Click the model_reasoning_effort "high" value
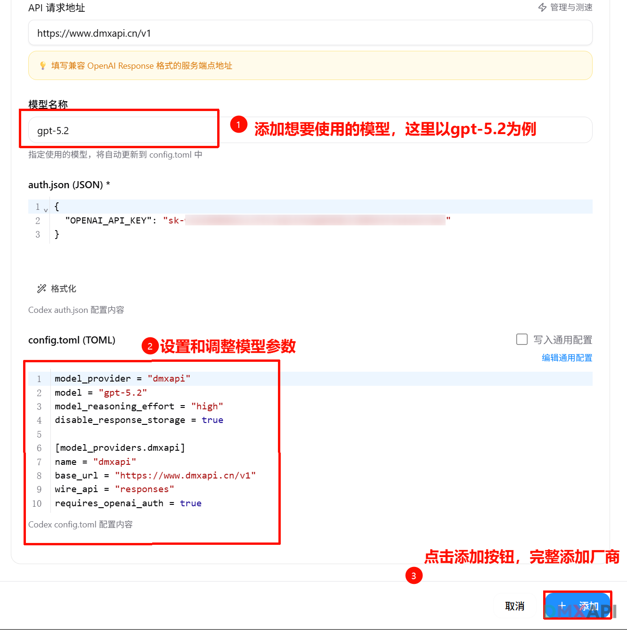 [207, 406]
